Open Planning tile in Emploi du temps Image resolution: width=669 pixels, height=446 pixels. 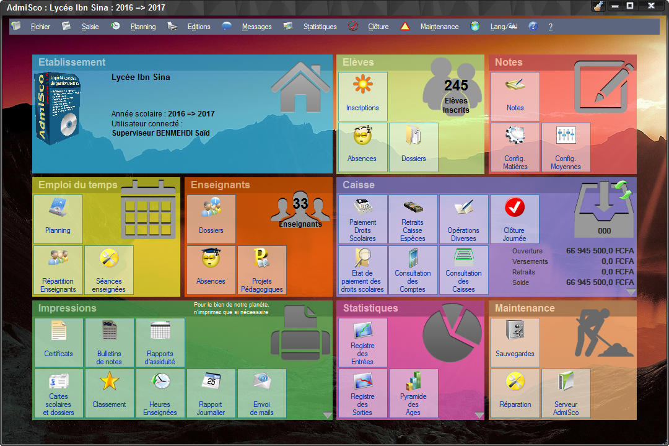(58, 219)
